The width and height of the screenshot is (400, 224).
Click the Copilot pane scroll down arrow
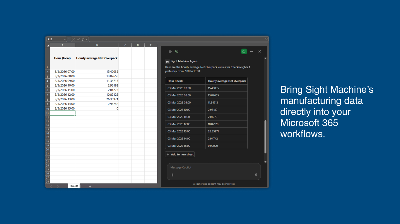(266, 162)
